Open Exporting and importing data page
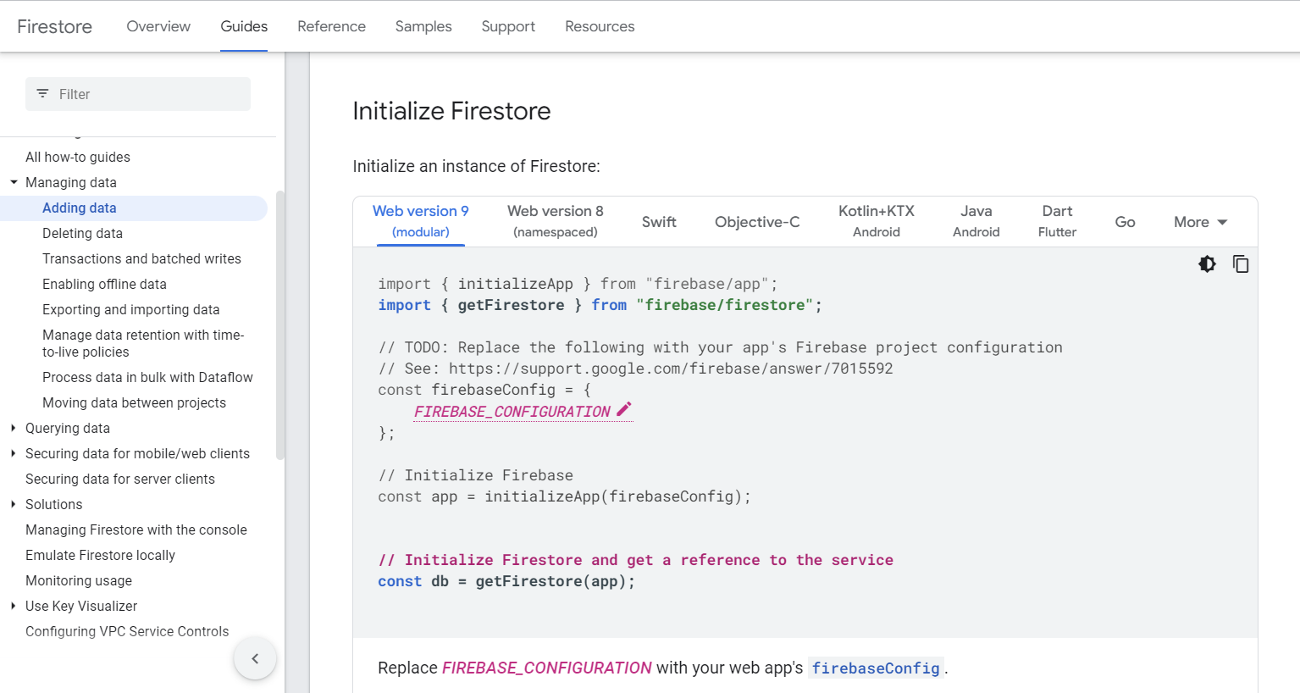Screen dimensions: 1300x693 [x=130, y=309]
